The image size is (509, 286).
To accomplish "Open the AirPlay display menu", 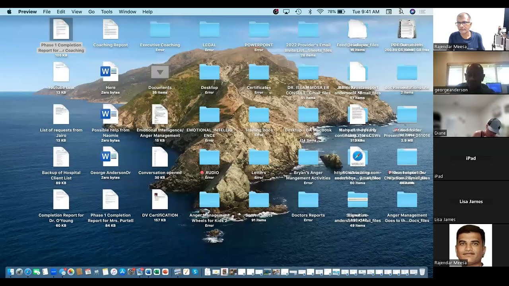I will tap(286, 12).
